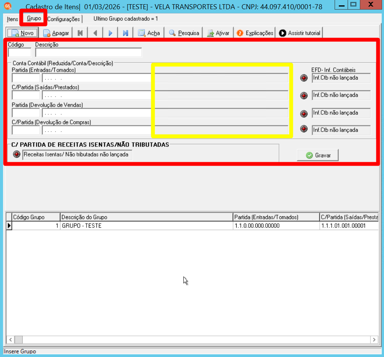Select the GRUPO - TESTE row
The image size is (384, 357).
point(192,226)
